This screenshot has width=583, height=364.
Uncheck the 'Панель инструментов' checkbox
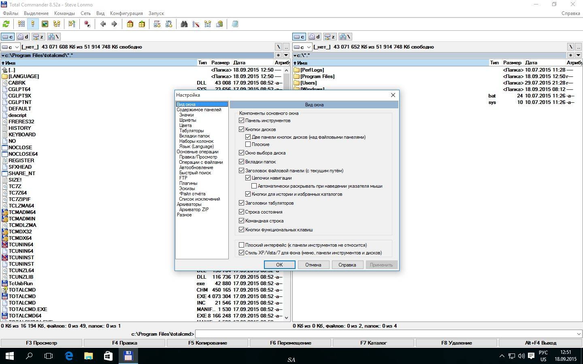tap(242, 121)
